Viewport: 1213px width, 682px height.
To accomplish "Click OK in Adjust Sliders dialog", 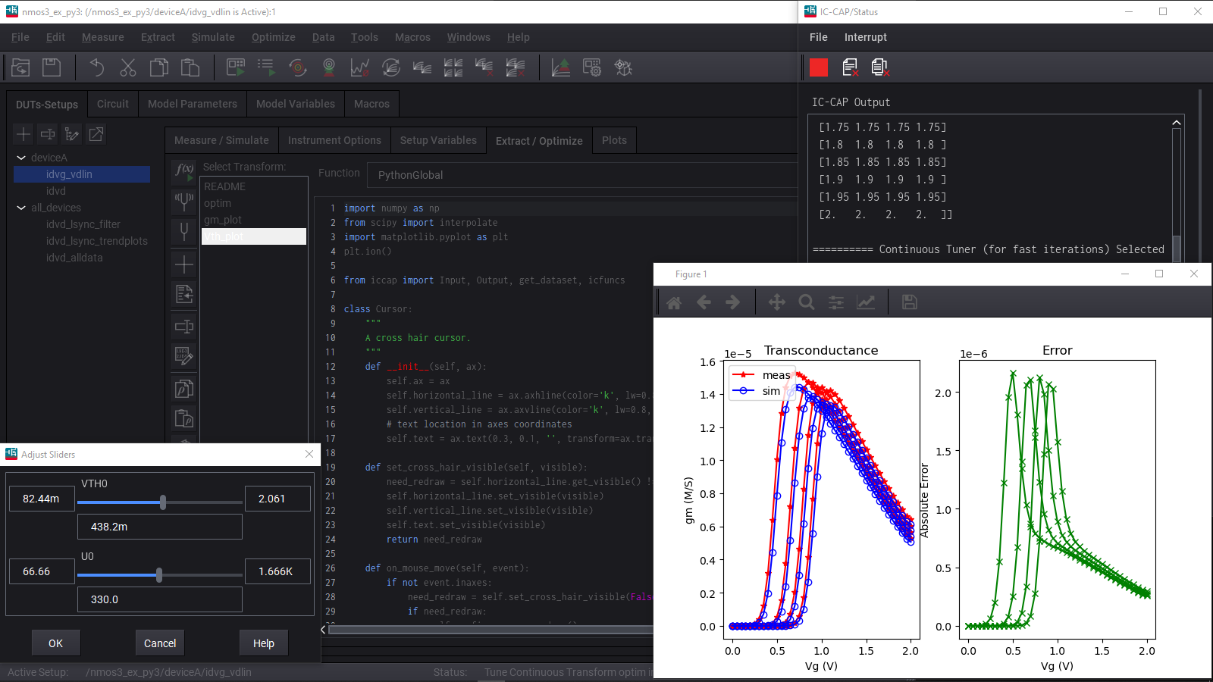I will [x=55, y=643].
